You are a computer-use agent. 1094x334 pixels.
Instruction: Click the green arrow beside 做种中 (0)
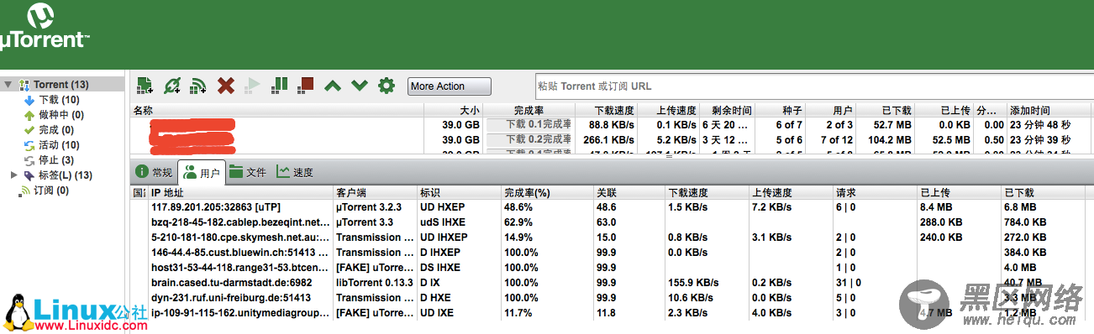[x=29, y=115]
